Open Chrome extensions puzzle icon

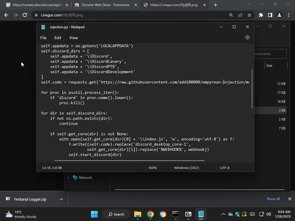[x=261, y=15]
